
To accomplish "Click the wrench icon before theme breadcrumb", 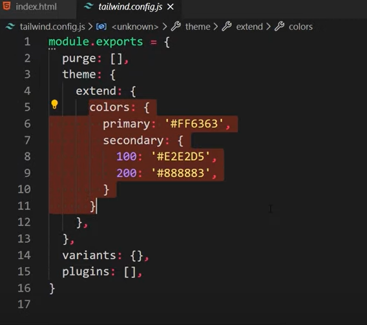I will (176, 26).
